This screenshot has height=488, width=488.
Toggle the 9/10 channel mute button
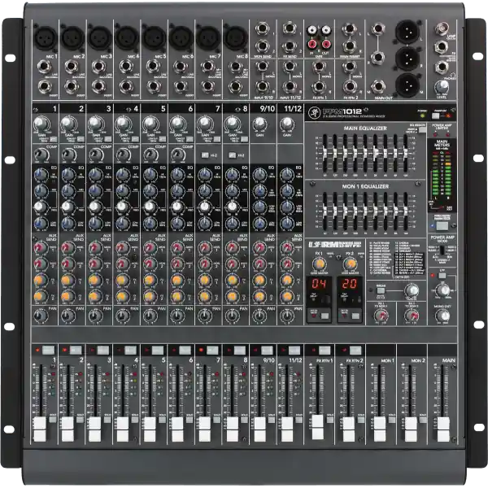pos(267,350)
